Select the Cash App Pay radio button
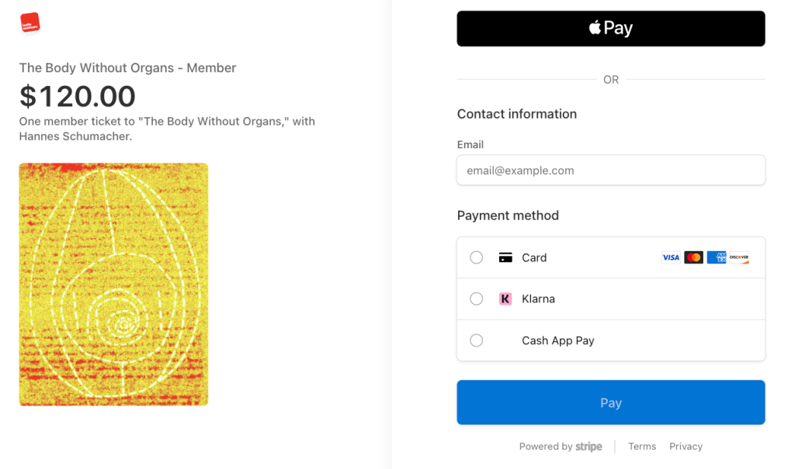The width and height of the screenshot is (795, 469). click(477, 340)
